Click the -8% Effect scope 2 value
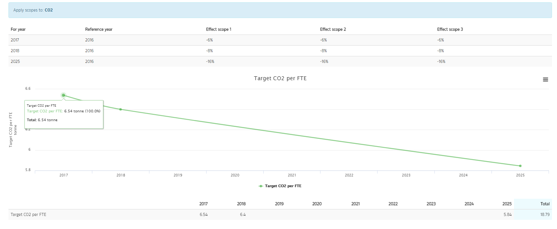This screenshot has width=557, height=229. [x=324, y=50]
